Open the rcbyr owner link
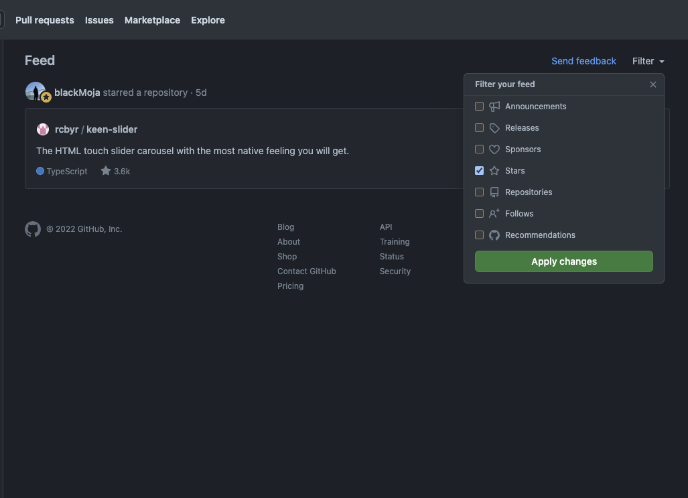Screen dimensions: 688x498 67,129
